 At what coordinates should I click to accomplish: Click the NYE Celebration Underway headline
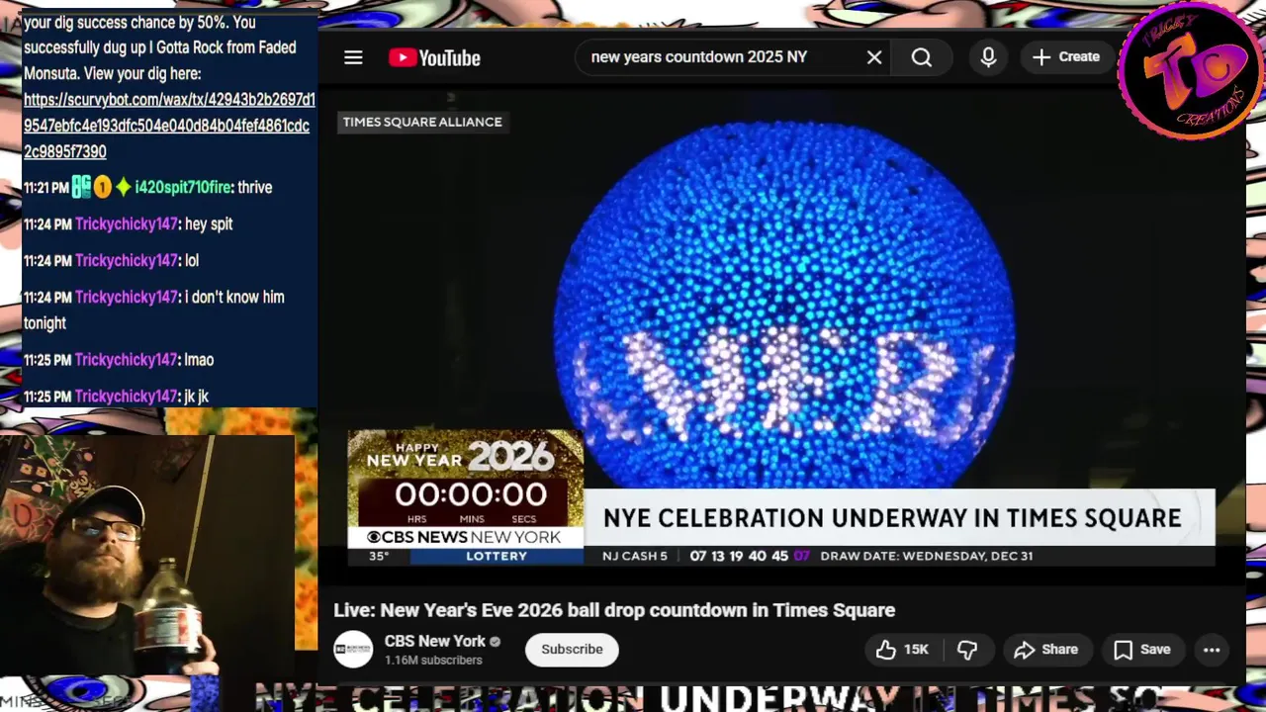892,518
